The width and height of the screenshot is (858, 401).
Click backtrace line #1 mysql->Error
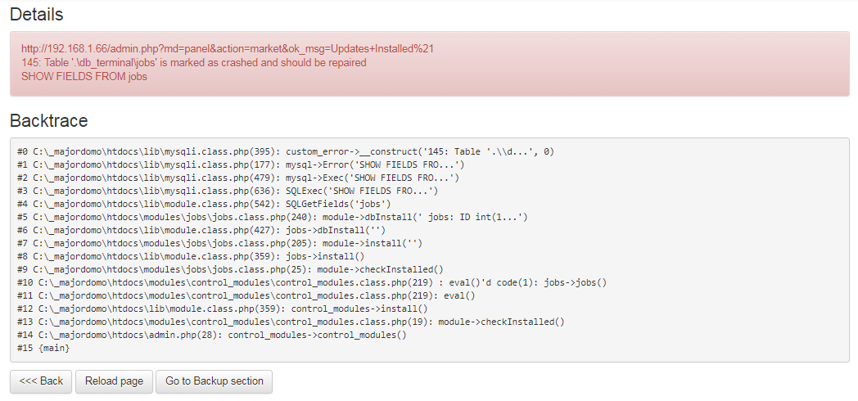tap(241, 164)
